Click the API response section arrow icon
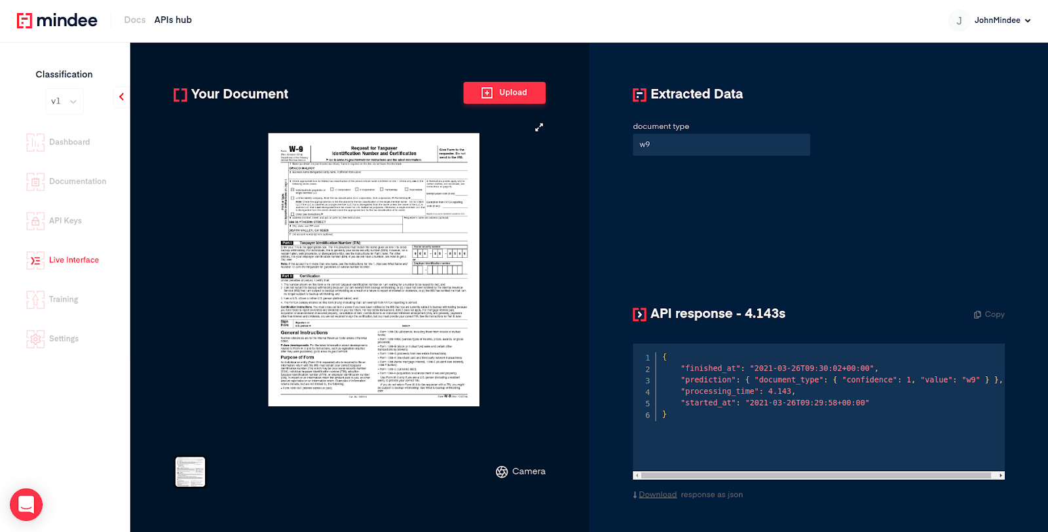Screen dimensions: 1048x532 point(639,315)
